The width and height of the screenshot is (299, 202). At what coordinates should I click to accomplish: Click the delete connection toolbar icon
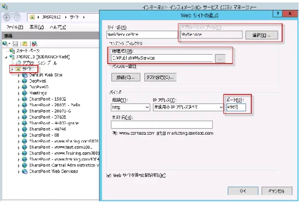coord(35,44)
